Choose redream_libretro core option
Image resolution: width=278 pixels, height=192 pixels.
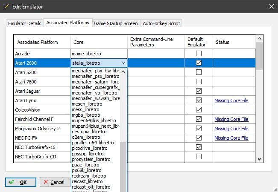96,176
